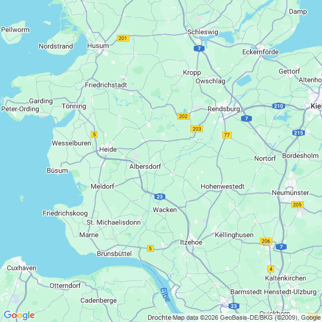Click the yellow 77 road shield

point(227,135)
